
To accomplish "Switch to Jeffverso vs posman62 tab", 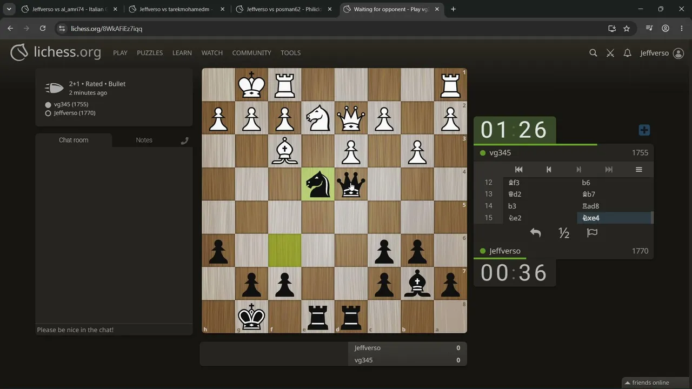I will [283, 9].
